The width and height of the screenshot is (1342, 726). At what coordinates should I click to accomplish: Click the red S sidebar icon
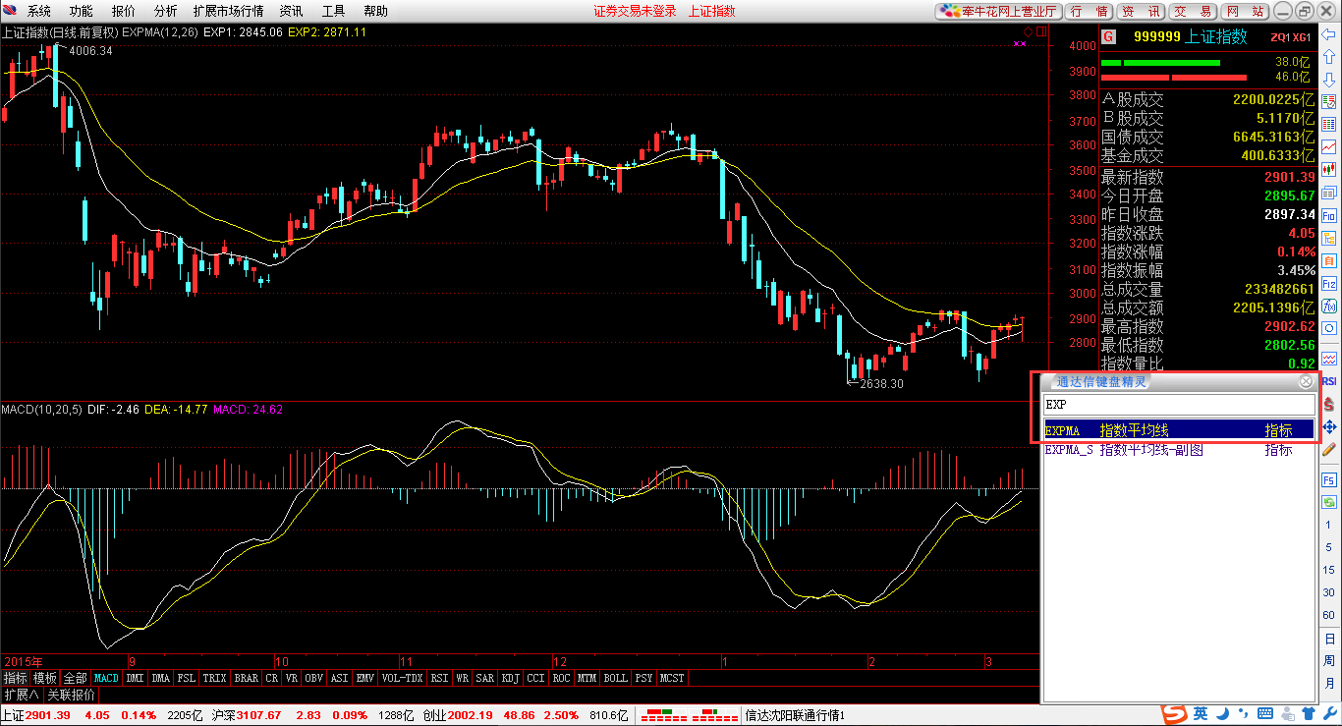point(1329,404)
